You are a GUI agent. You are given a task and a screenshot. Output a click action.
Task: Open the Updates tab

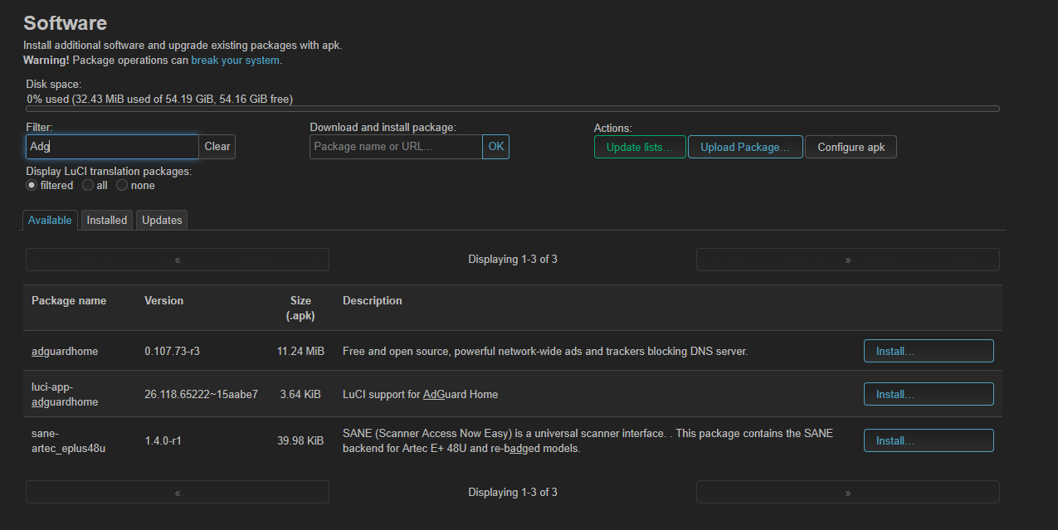(x=162, y=220)
